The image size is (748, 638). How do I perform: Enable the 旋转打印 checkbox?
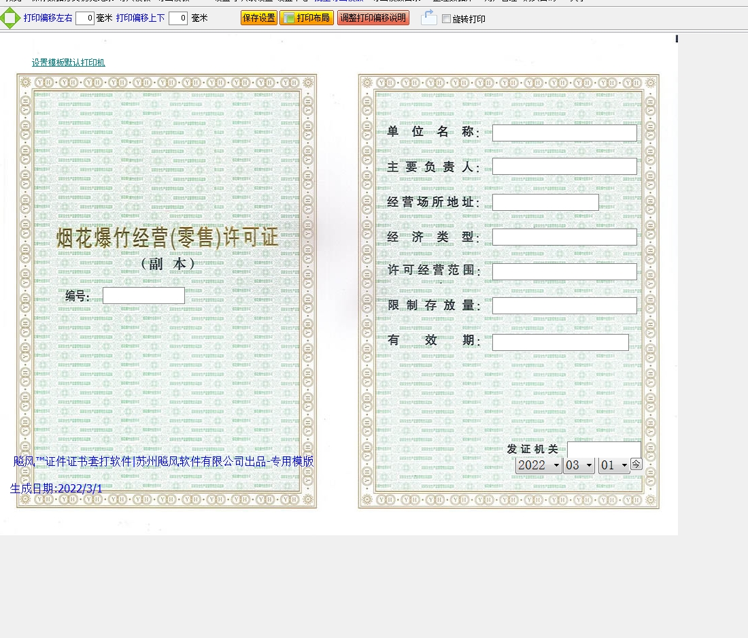(446, 19)
